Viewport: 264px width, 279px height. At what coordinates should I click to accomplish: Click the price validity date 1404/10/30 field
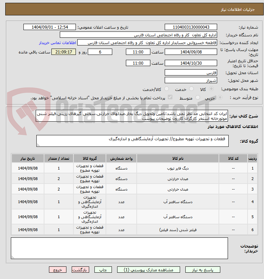pos(191,63)
